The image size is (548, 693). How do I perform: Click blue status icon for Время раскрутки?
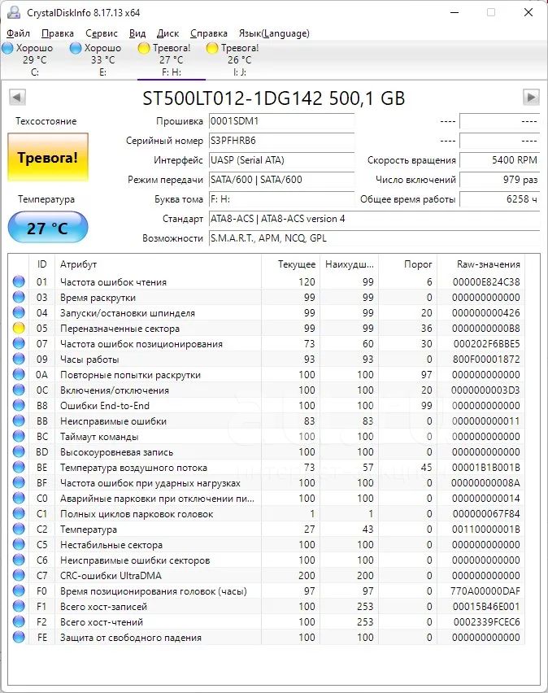pyautogui.click(x=19, y=297)
